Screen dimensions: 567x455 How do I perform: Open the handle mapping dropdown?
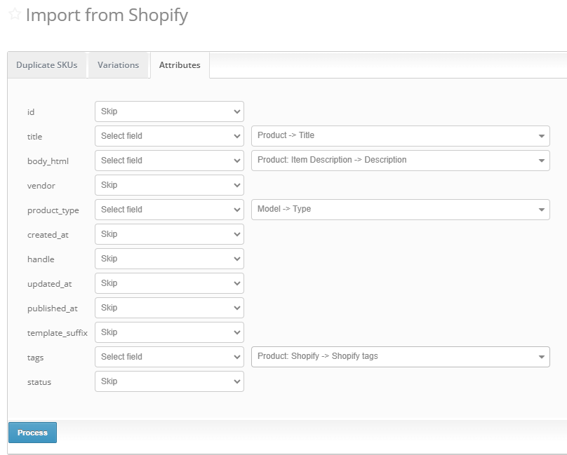coord(169,259)
